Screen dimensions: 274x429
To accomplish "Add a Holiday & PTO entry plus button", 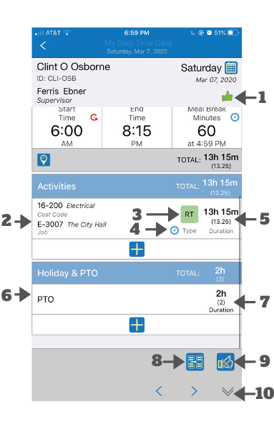I will click(x=137, y=325).
